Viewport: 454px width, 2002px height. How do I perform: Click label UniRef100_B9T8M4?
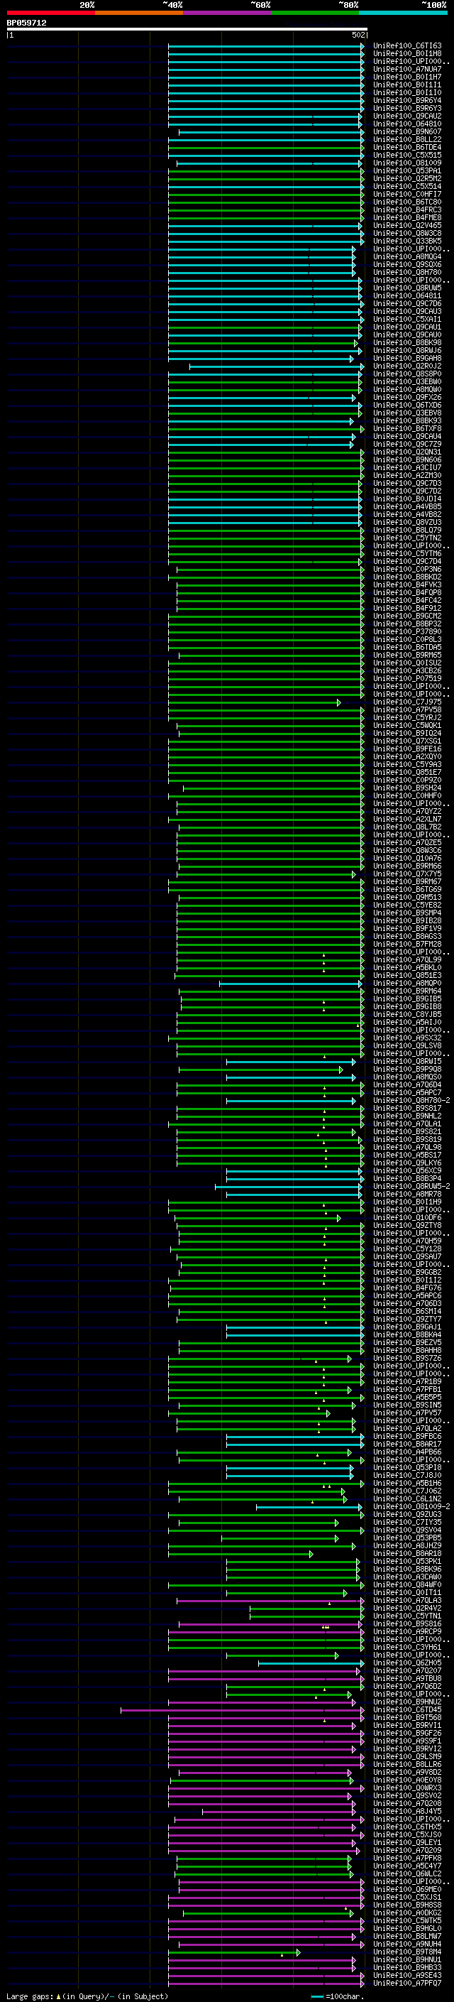pyautogui.click(x=406, y=1952)
